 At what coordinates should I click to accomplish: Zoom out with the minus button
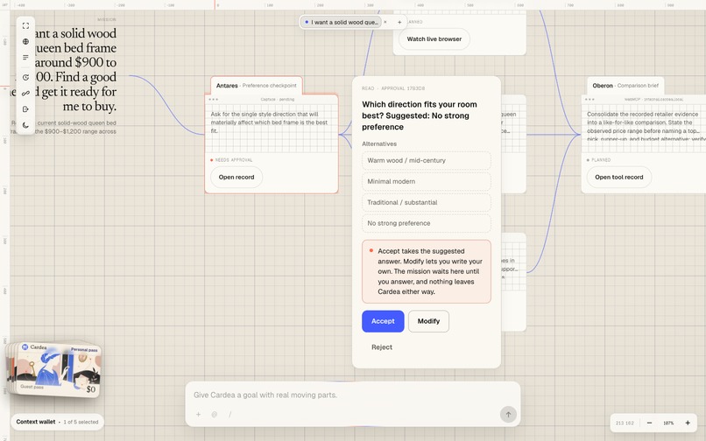click(649, 423)
